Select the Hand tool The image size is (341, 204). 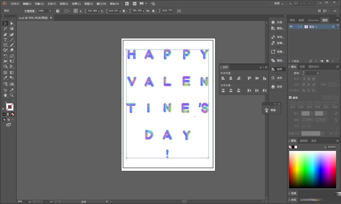point(5,95)
